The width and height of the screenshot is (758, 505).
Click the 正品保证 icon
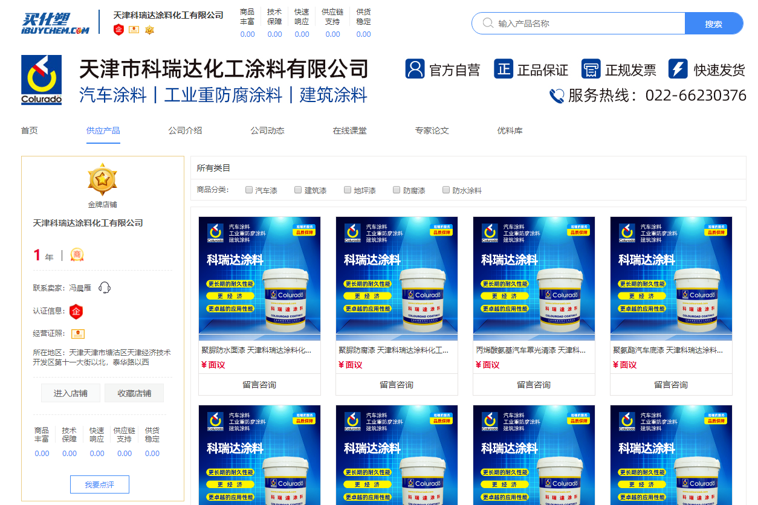[504, 69]
